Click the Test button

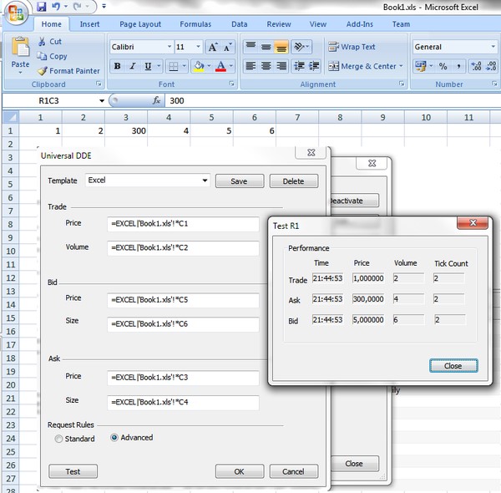click(73, 471)
